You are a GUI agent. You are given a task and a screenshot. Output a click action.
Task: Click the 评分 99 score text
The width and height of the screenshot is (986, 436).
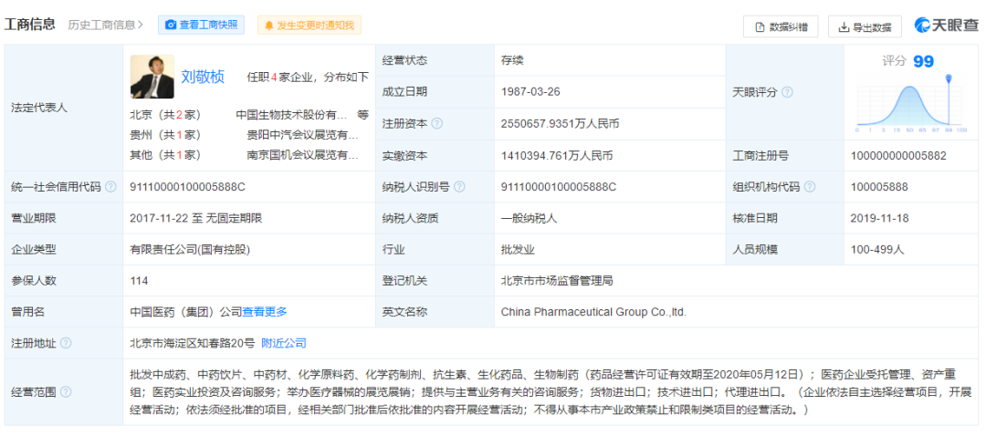(908, 61)
